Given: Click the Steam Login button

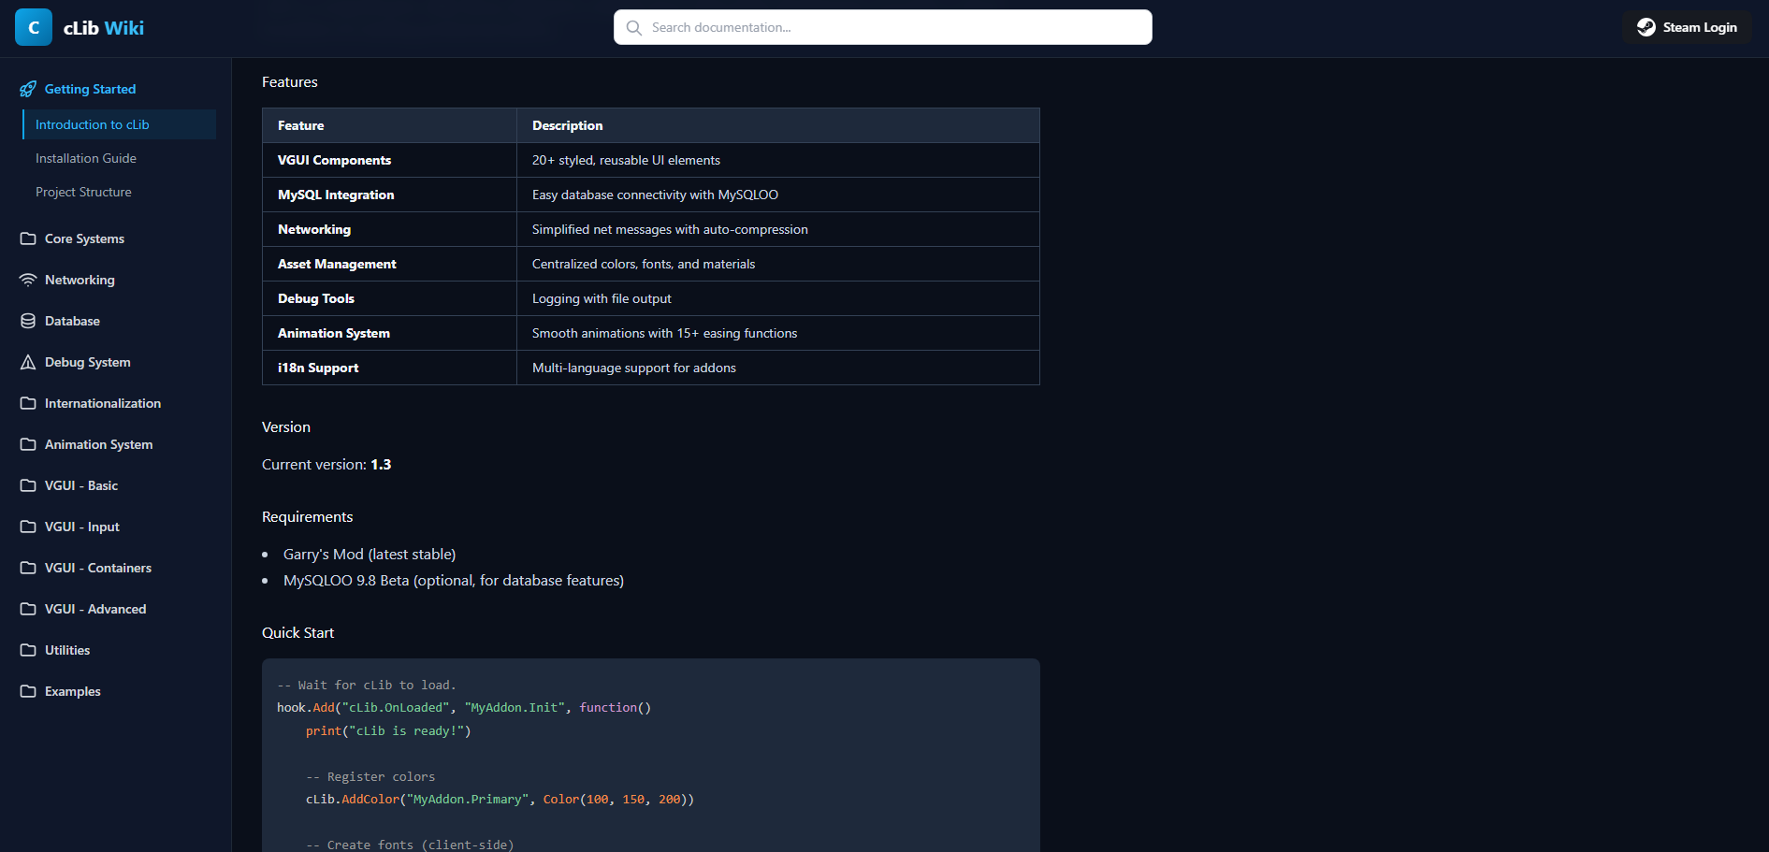Looking at the screenshot, I should pyautogui.click(x=1688, y=28).
